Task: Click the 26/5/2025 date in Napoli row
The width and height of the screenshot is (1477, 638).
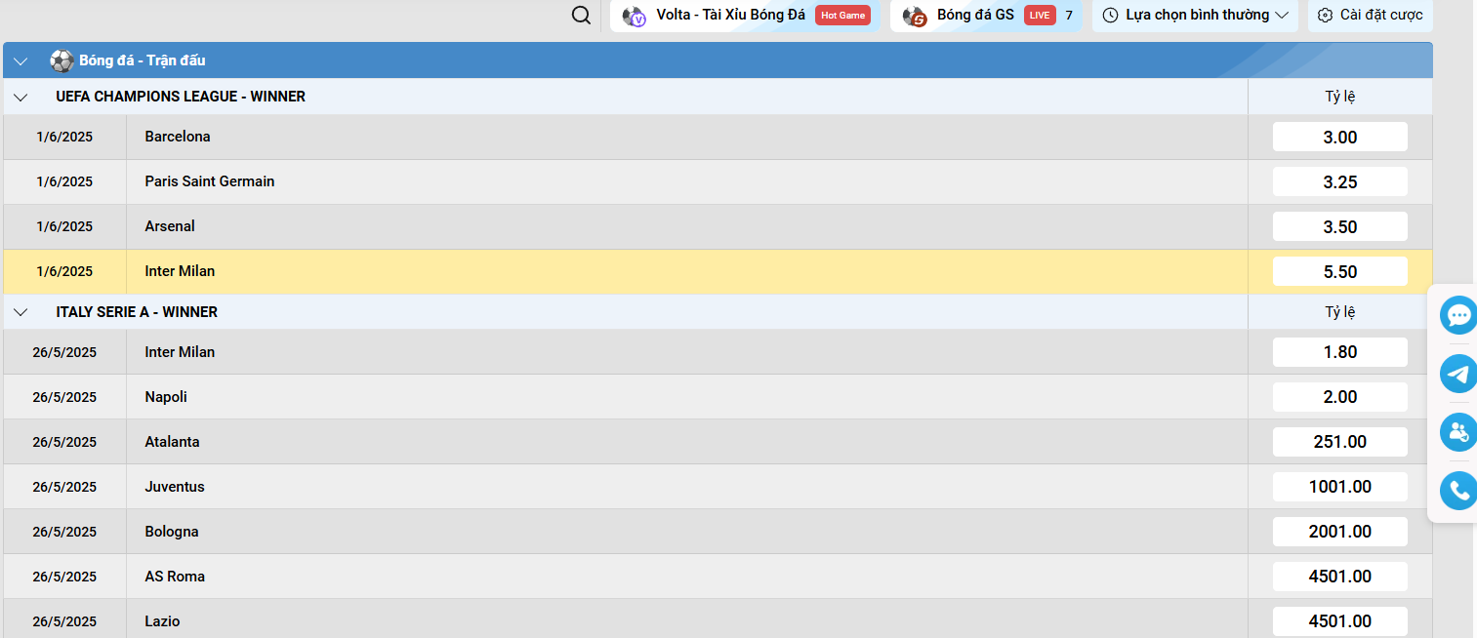Action: point(64,397)
